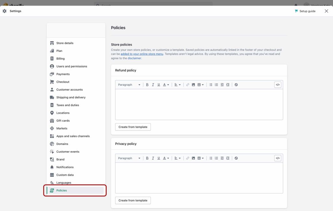Go to Plan settings
The width and height of the screenshot is (333, 211).
click(x=76, y=51)
